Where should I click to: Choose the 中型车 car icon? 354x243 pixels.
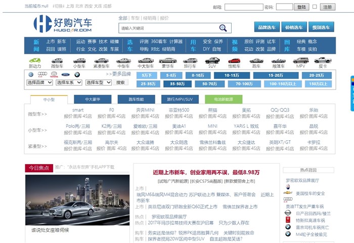[123, 60]
